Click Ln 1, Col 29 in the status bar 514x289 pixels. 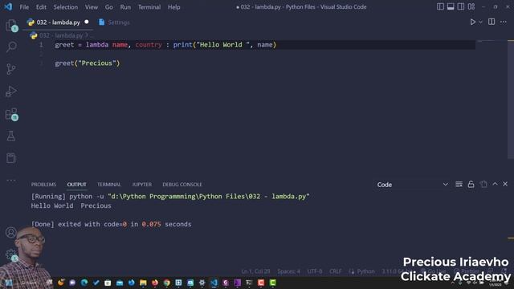click(255, 271)
